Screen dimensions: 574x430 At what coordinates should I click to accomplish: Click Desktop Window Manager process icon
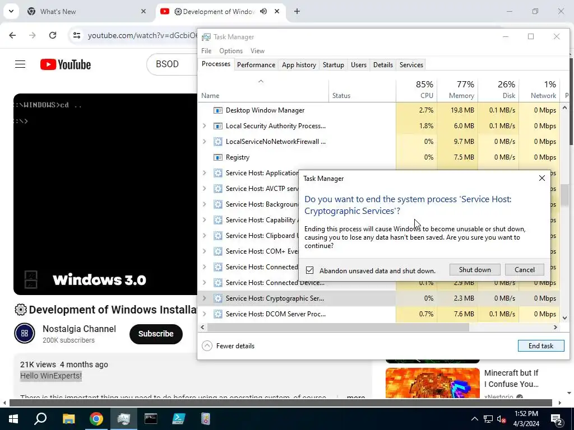point(218,110)
